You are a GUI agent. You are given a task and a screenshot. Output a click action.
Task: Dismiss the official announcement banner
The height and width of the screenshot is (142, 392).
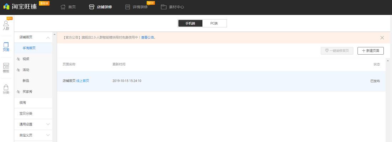click(382, 37)
